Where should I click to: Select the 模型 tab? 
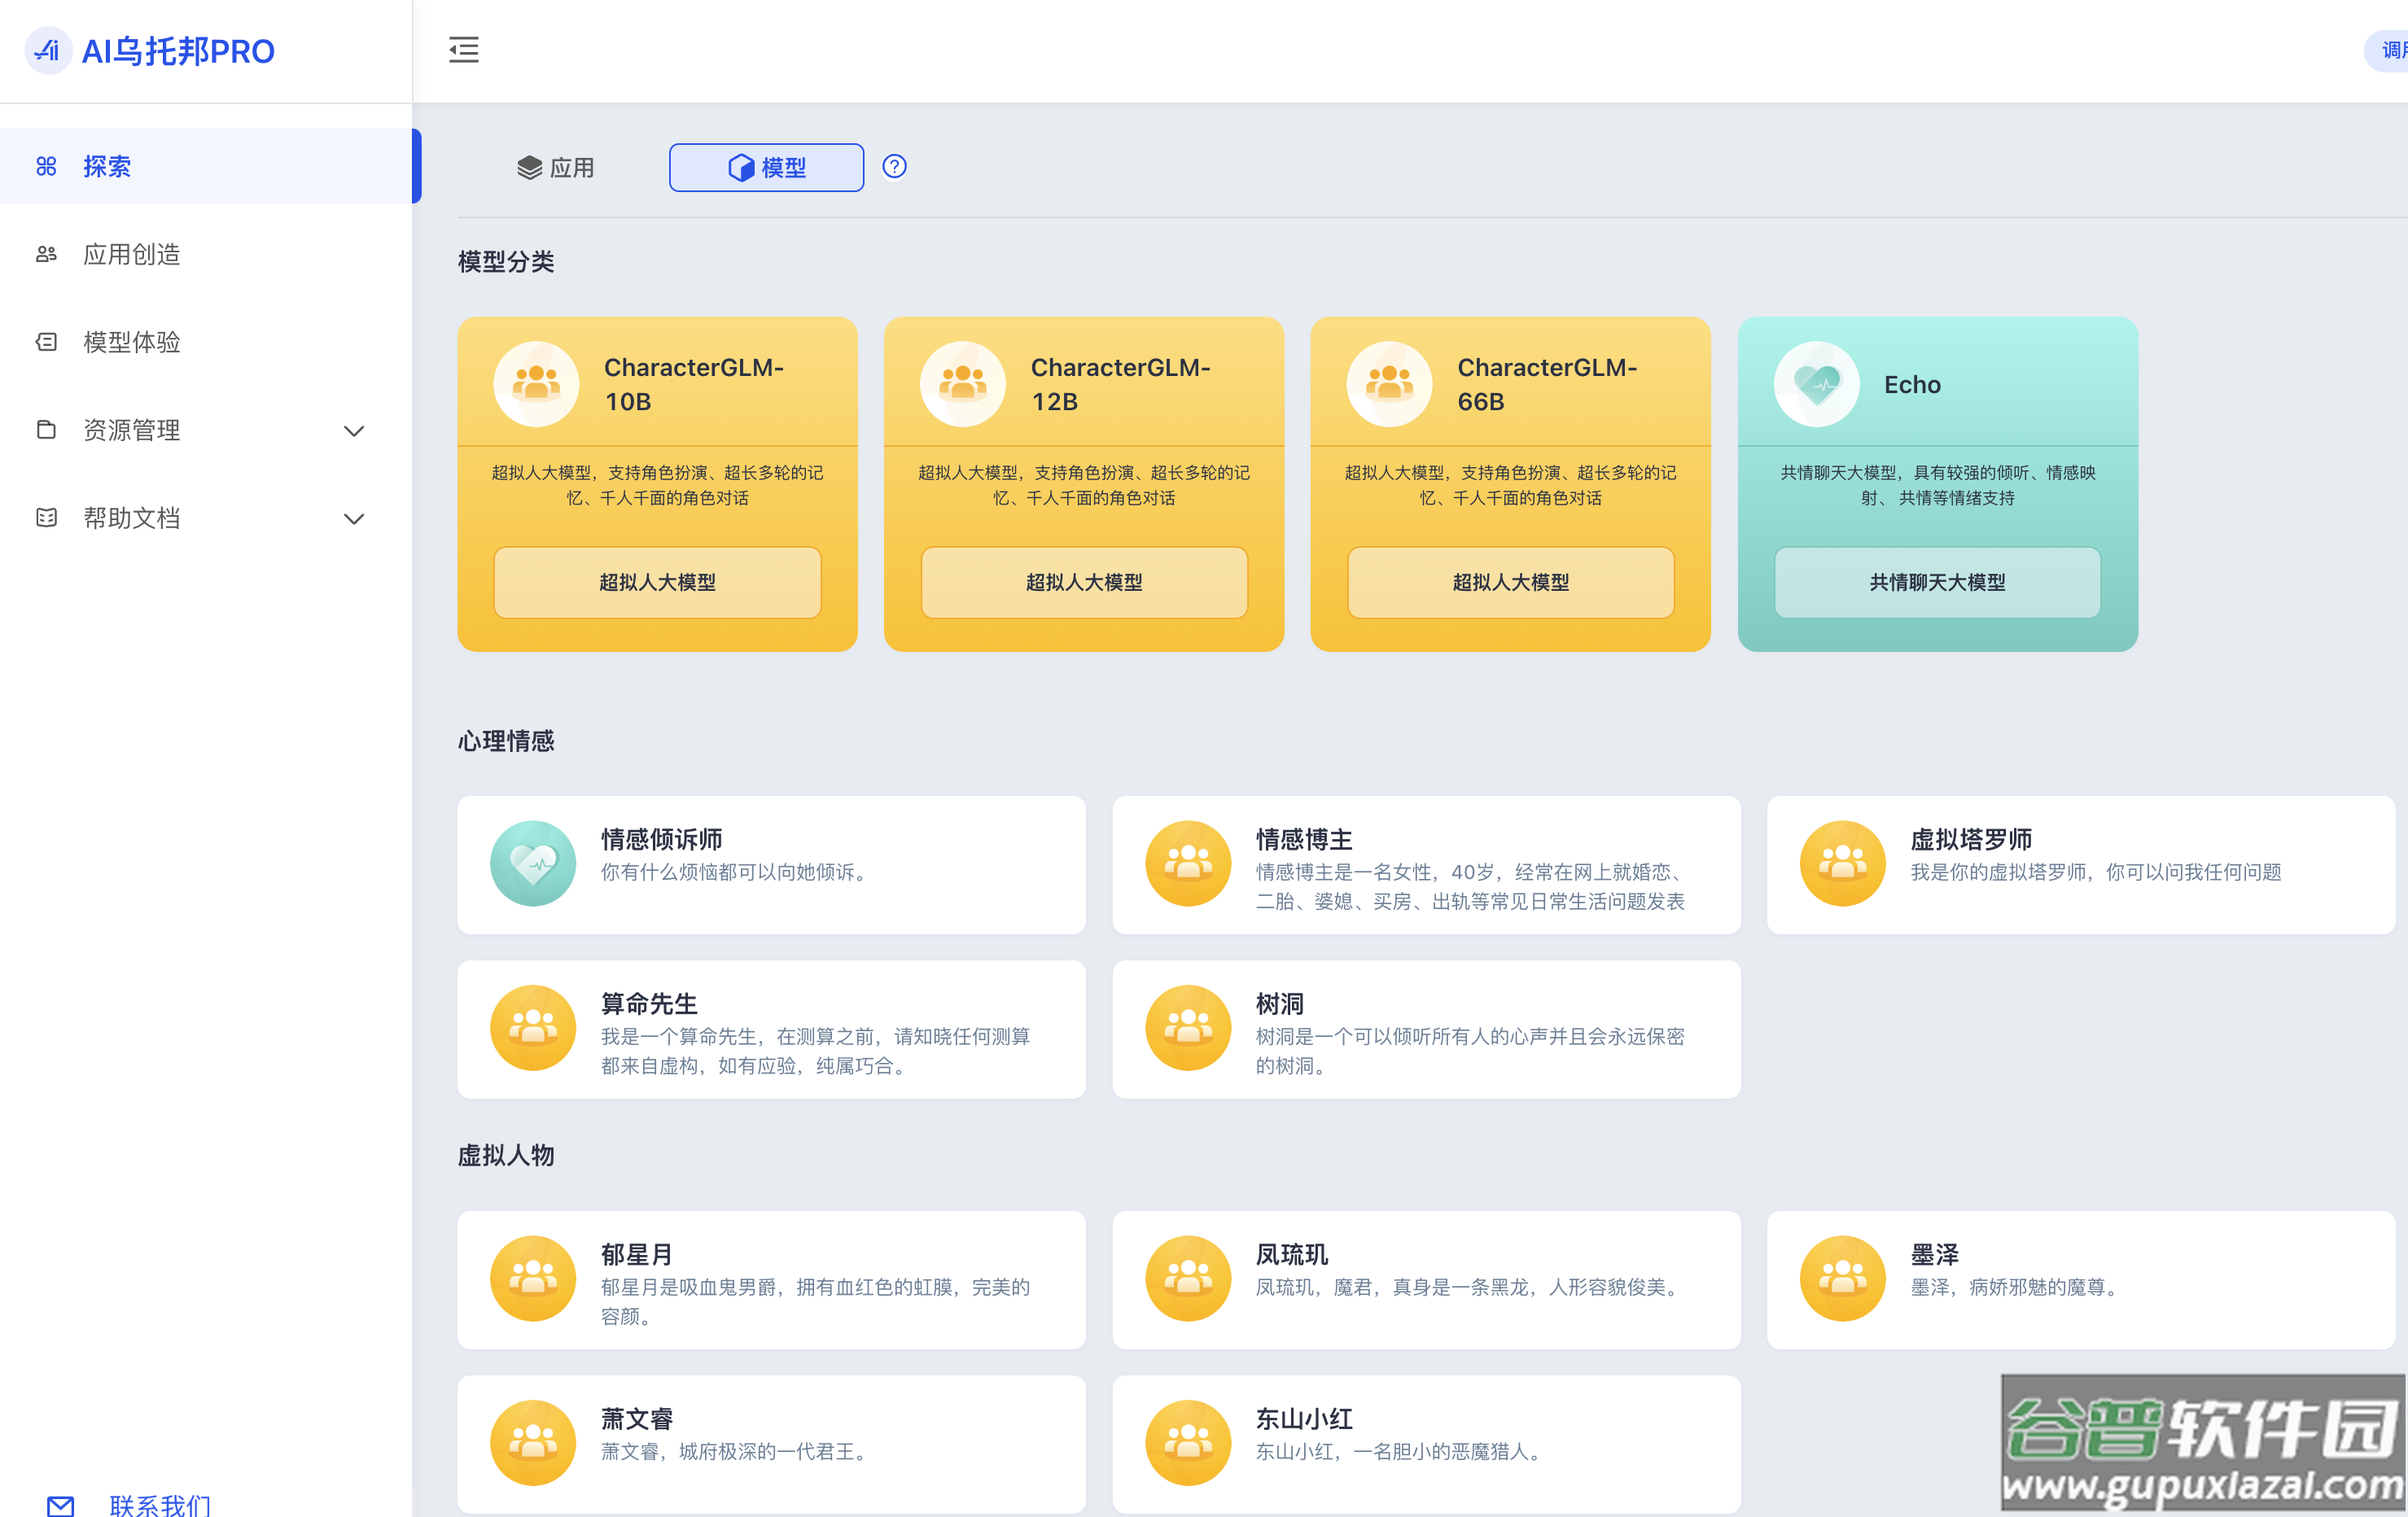click(766, 167)
